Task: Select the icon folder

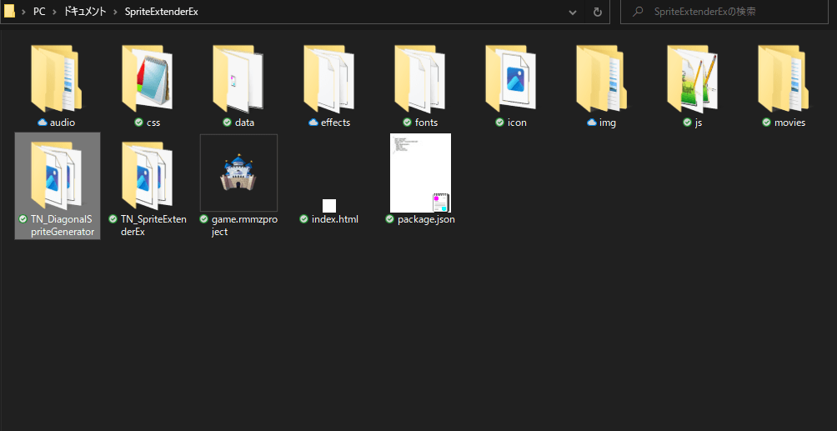Action: (511, 78)
